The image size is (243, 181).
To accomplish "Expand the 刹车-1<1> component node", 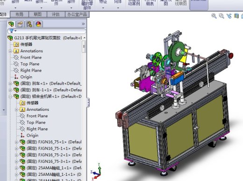I will coord(10,90).
